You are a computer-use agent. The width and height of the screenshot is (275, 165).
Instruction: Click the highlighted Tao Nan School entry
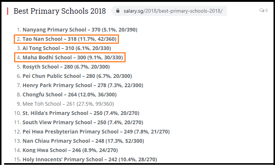[x=70, y=39]
